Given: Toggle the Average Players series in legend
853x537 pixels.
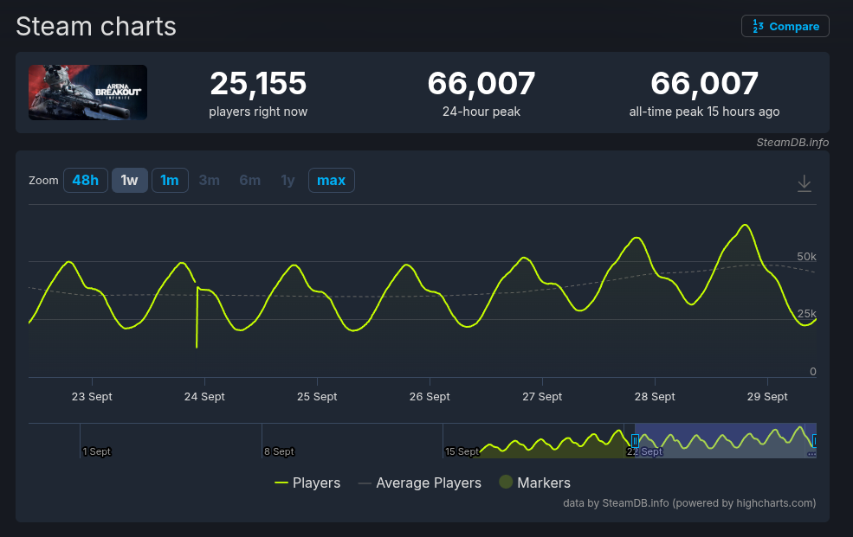Looking at the screenshot, I should [x=419, y=483].
